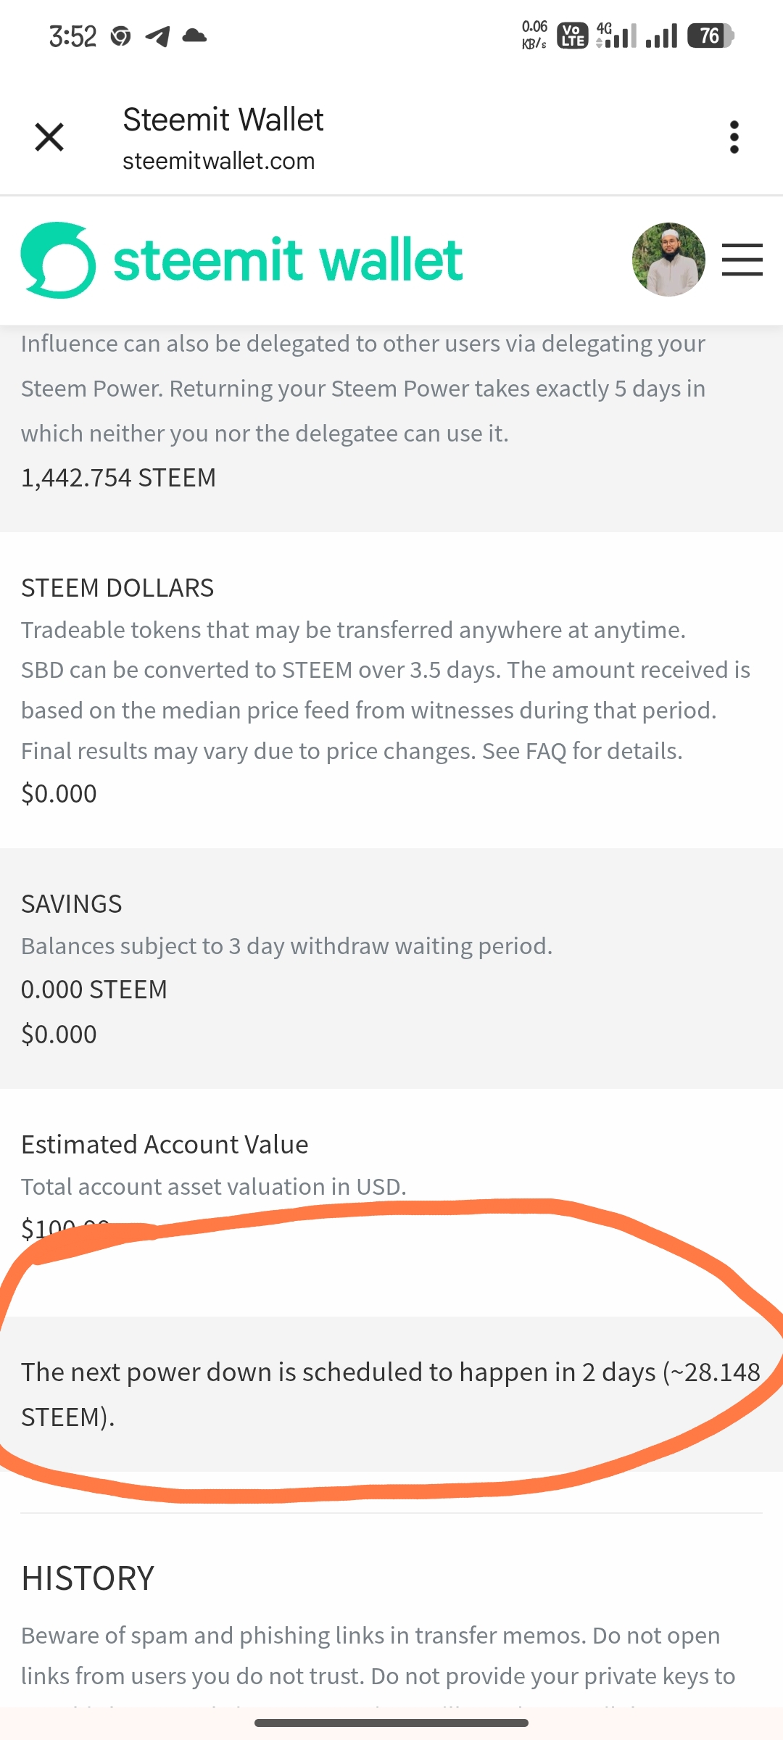This screenshot has width=783, height=1740.
Task: Open the Steem Dollars $0.000 balance dropdown
Action: tap(59, 794)
